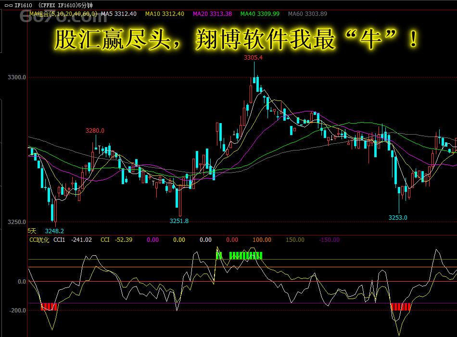
Task: Click the CCI优化 indicator name
Action: 39,240
